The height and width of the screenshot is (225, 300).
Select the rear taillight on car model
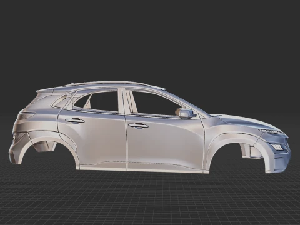point(26,115)
